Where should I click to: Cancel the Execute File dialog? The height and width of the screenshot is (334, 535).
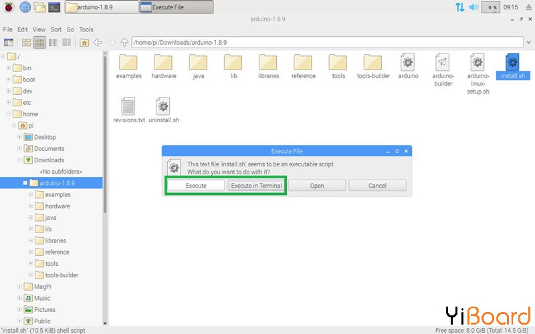point(377,186)
